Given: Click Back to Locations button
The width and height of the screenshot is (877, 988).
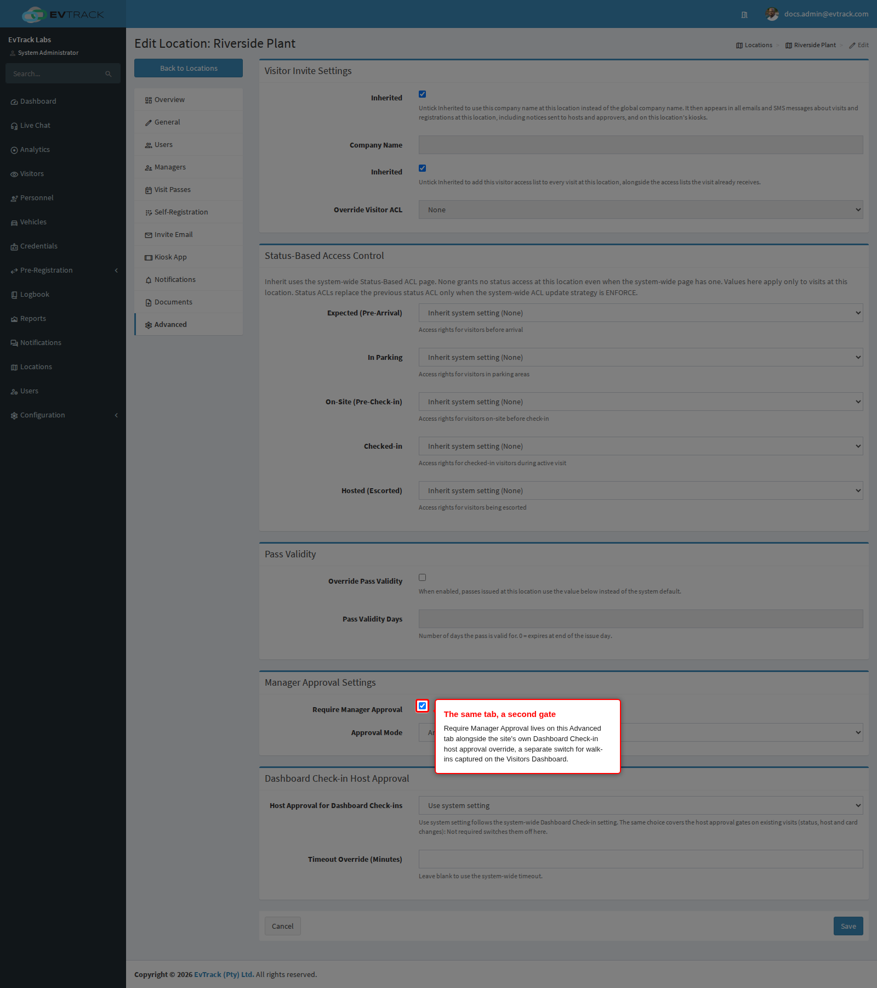Looking at the screenshot, I should 189,68.
